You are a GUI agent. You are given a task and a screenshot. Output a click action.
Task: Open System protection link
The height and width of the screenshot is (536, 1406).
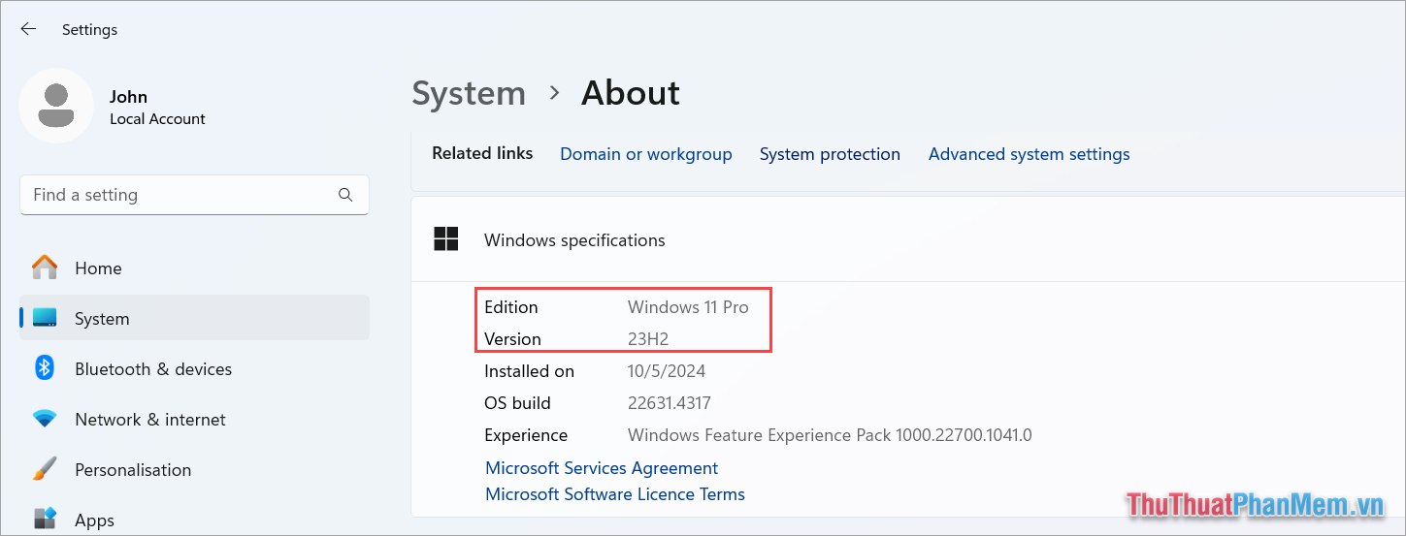(830, 154)
